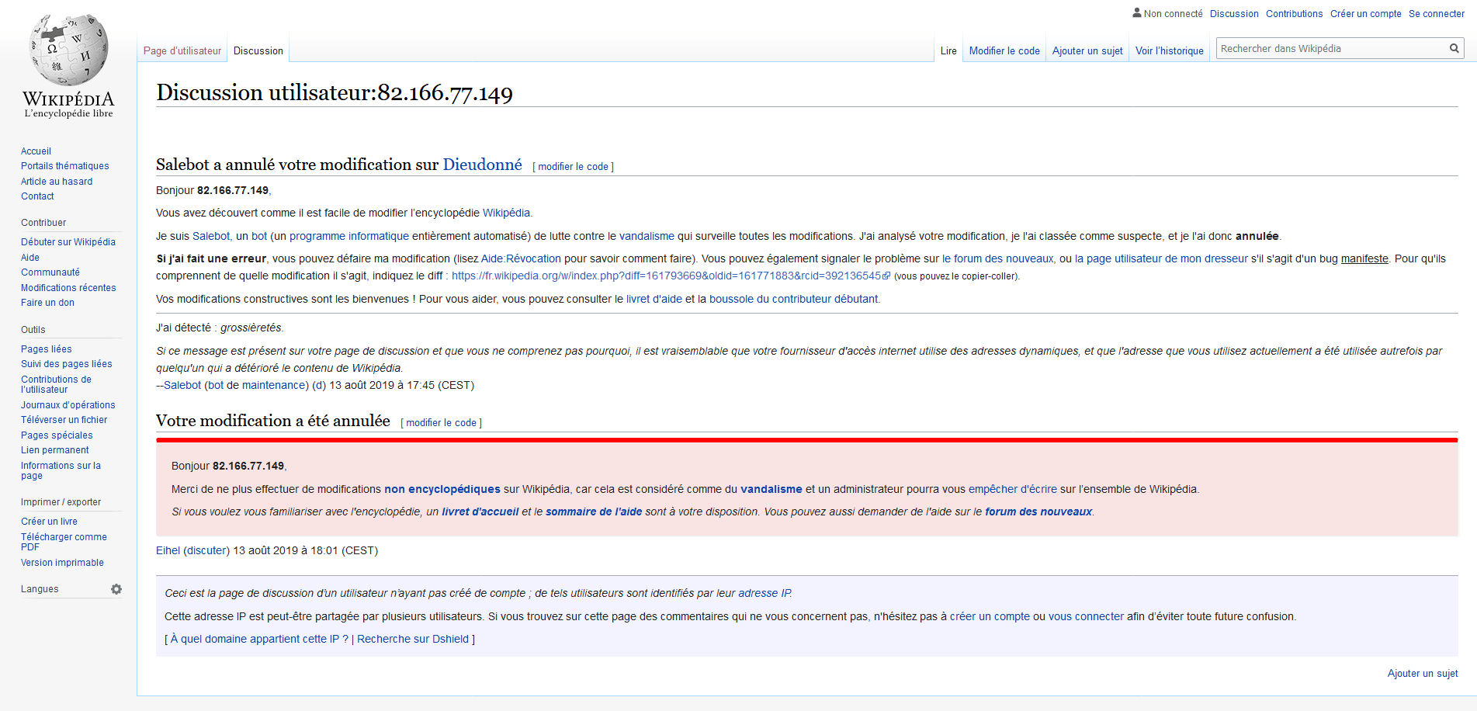
Task: Edit Votre modification a été annulée section
Action: click(x=442, y=423)
